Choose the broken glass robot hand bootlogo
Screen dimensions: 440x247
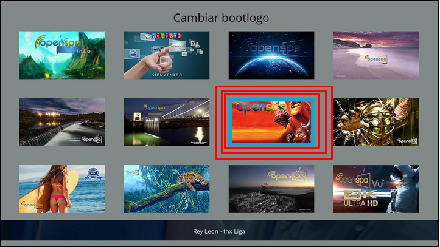pyautogui.click(x=376, y=122)
